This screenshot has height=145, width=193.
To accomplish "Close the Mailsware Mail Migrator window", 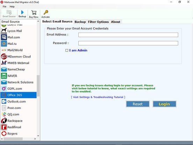I will [188, 2].
